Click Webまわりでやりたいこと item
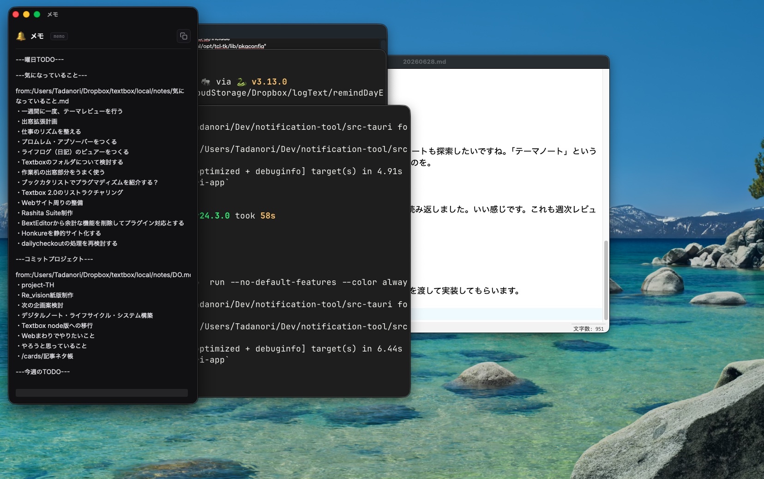 click(x=55, y=336)
